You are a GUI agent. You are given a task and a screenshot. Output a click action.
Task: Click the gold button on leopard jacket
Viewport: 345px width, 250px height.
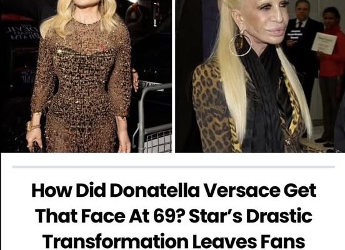pos(287,142)
